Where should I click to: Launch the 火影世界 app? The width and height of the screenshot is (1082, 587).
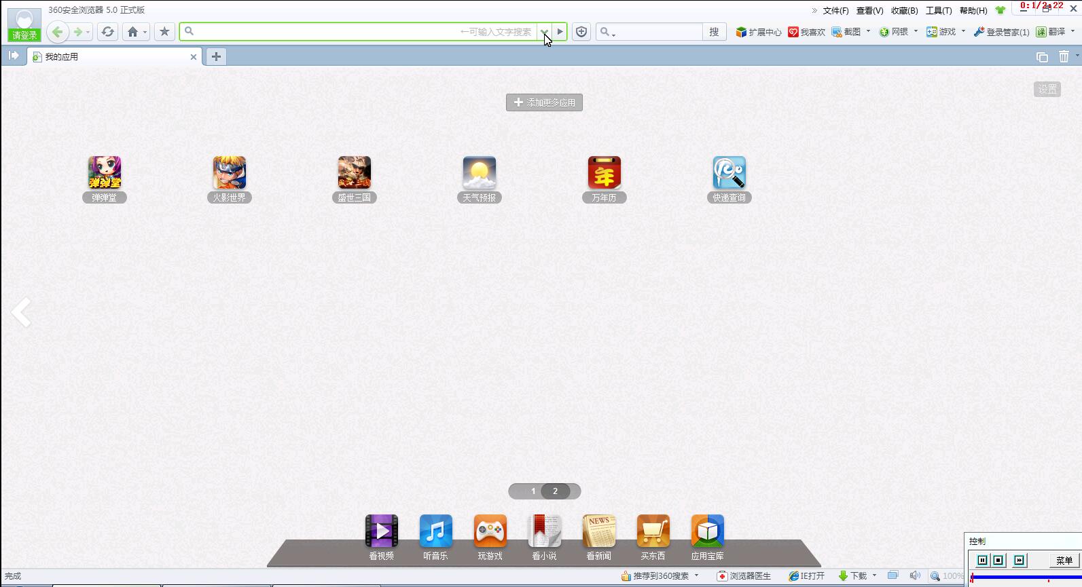(x=230, y=172)
